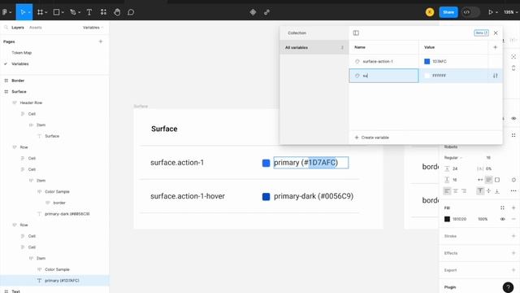Click the black fill color swatch
520x293 pixels.
[447, 219]
